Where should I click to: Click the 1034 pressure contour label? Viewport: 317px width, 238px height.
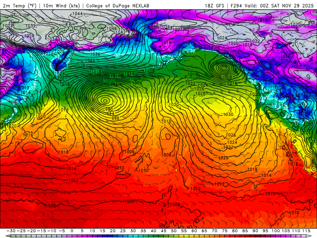coord(52,39)
